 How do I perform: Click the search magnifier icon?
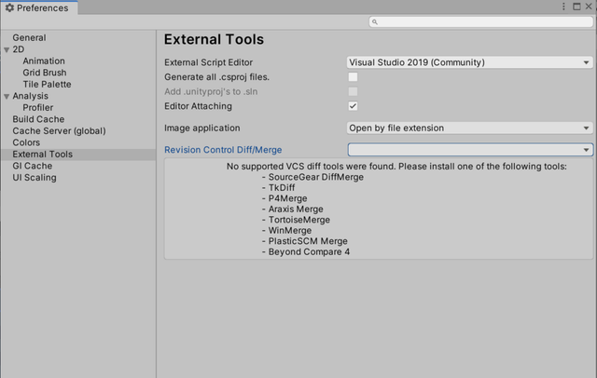coord(375,21)
